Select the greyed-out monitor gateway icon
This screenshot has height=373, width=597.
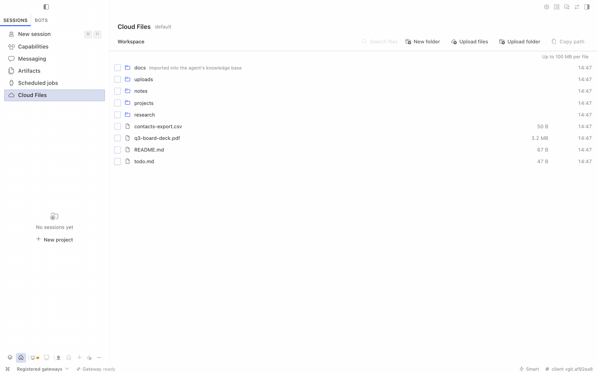pyautogui.click(x=47, y=357)
